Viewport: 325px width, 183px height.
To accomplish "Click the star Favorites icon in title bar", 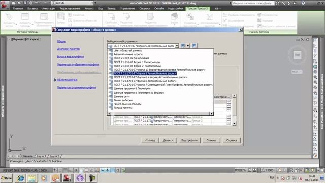I will point(295,3).
